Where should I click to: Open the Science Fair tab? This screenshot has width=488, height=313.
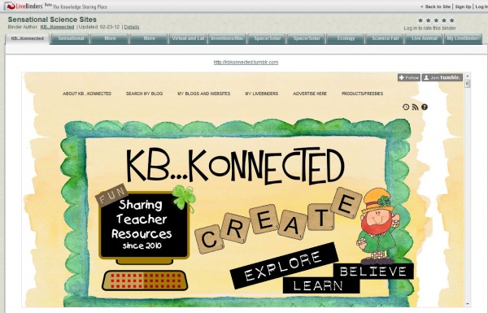click(385, 38)
